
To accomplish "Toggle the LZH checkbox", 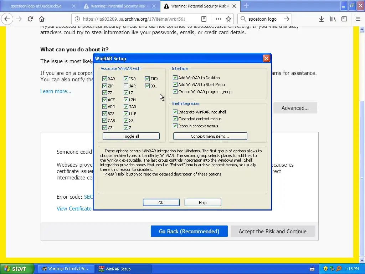I will pos(126,100).
